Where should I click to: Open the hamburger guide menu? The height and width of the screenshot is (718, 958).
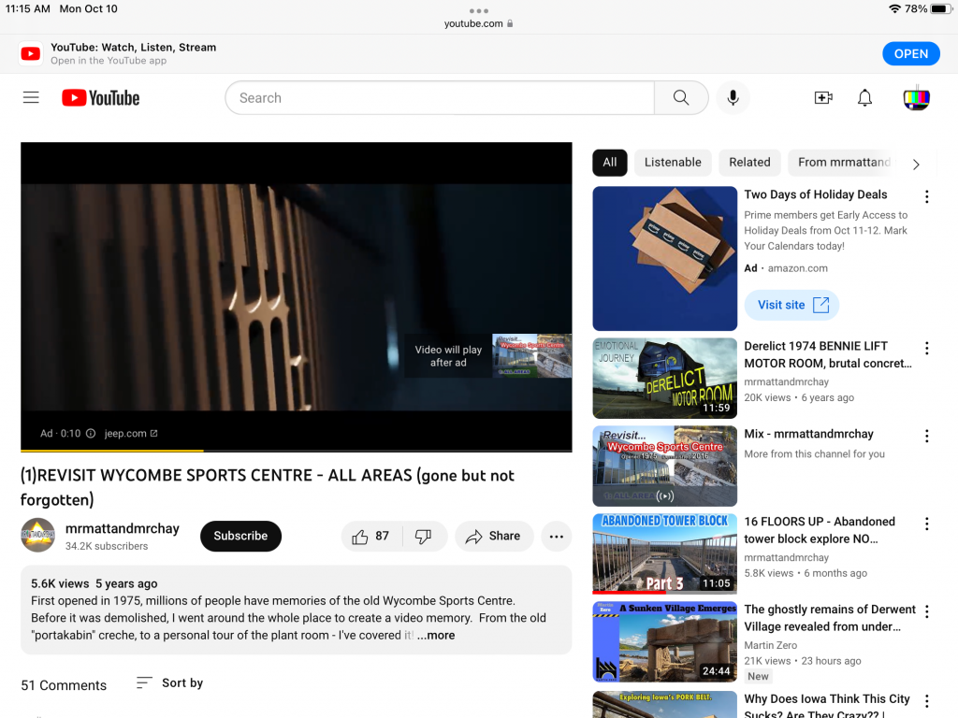(x=31, y=97)
